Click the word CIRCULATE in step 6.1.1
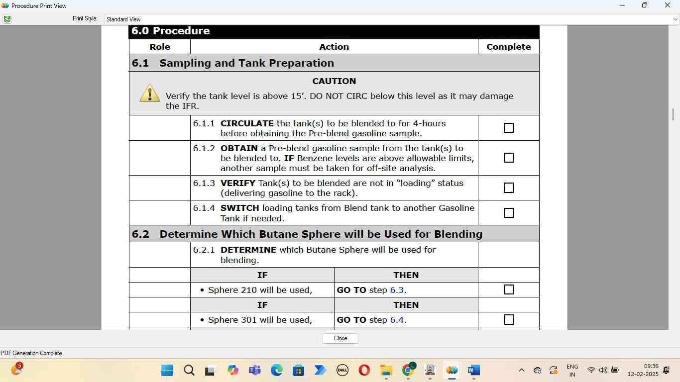Image resolution: width=680 pixels, height=382 pixels. 247,123
